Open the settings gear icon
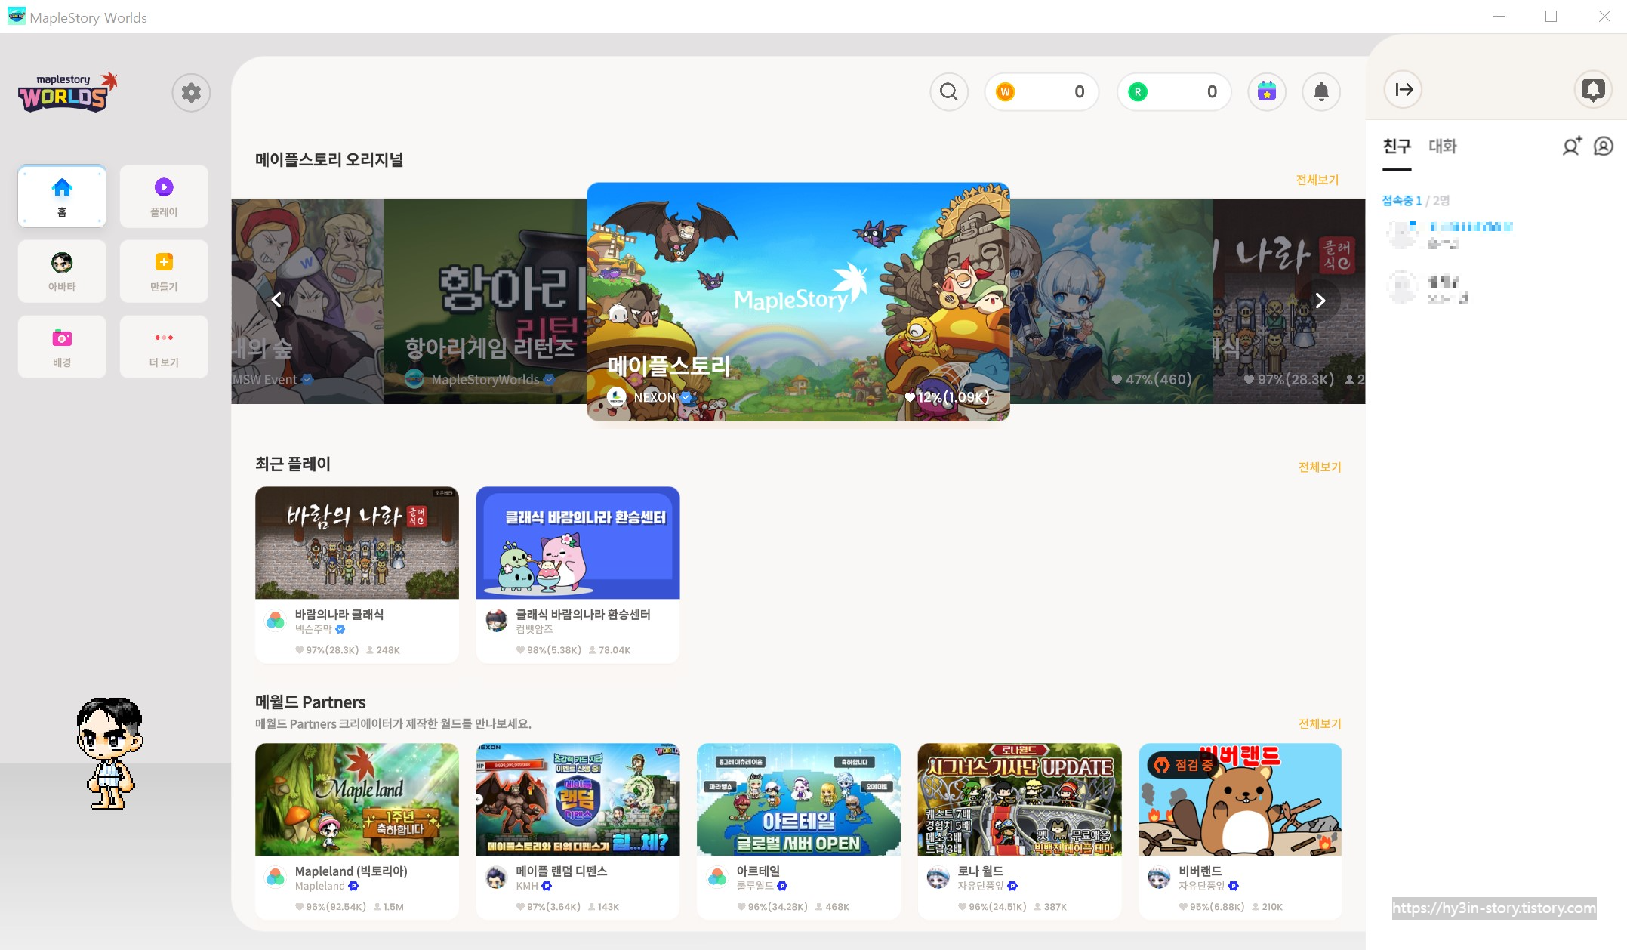The image size is (1627, 950). 191,93
